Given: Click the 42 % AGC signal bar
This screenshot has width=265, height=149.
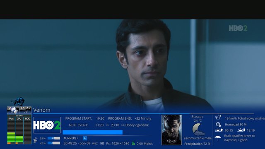Looking at the screenshot, I should 54,143.
